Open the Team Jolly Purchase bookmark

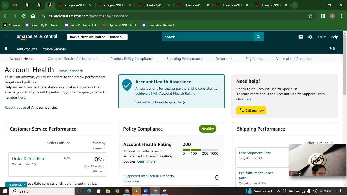(42, 25)
